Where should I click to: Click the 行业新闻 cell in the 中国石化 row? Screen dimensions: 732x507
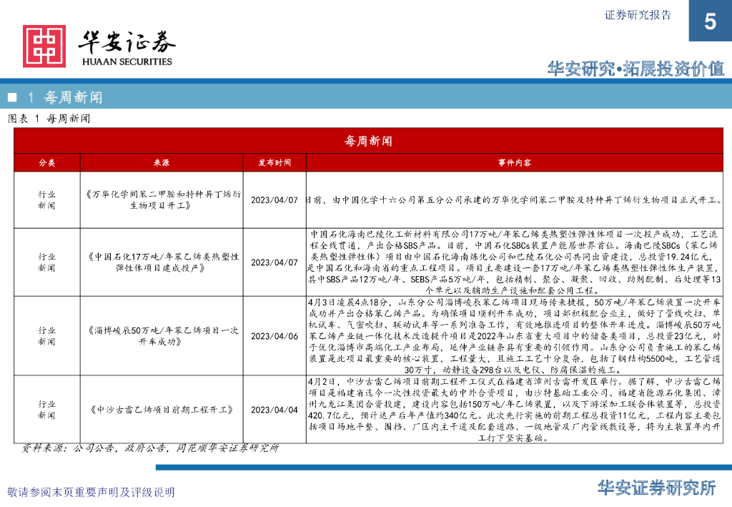tap(47, 262)
